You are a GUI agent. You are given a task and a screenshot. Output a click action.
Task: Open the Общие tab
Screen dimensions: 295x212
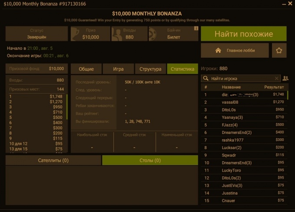tap(86, 69)
